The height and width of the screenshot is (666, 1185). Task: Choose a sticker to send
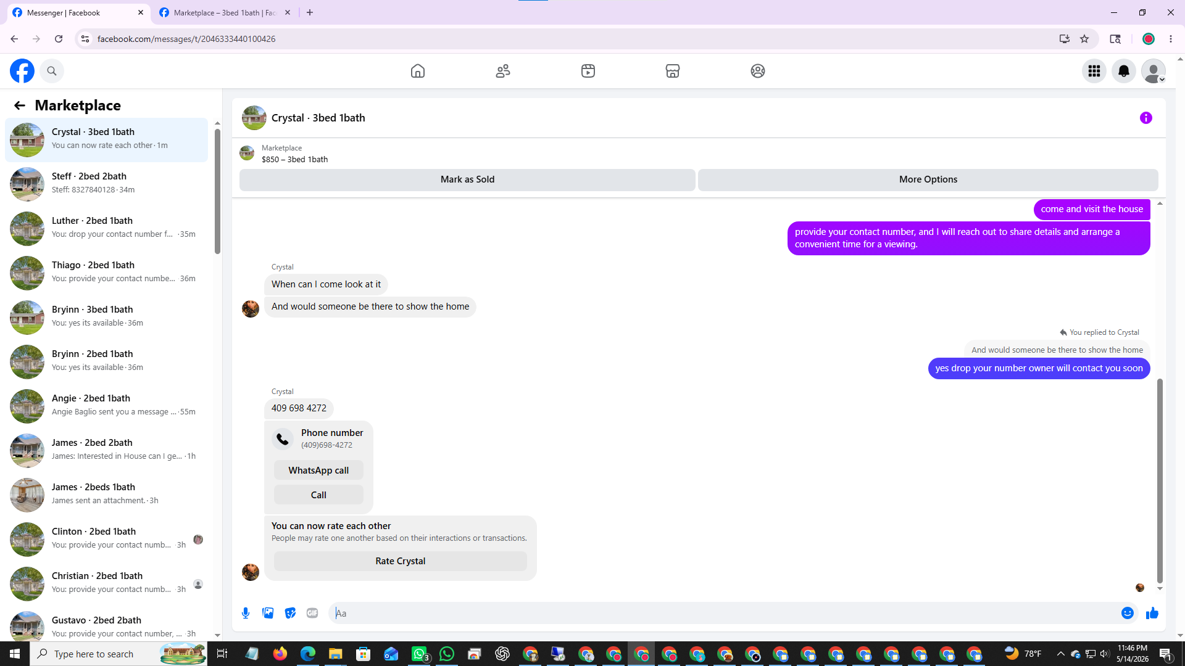point(290,613)
